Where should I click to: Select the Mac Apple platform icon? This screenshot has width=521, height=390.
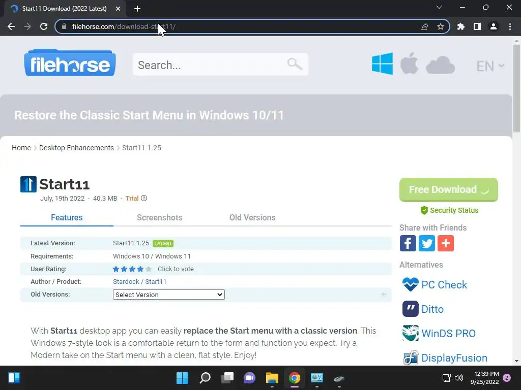[x=409, y=63]
